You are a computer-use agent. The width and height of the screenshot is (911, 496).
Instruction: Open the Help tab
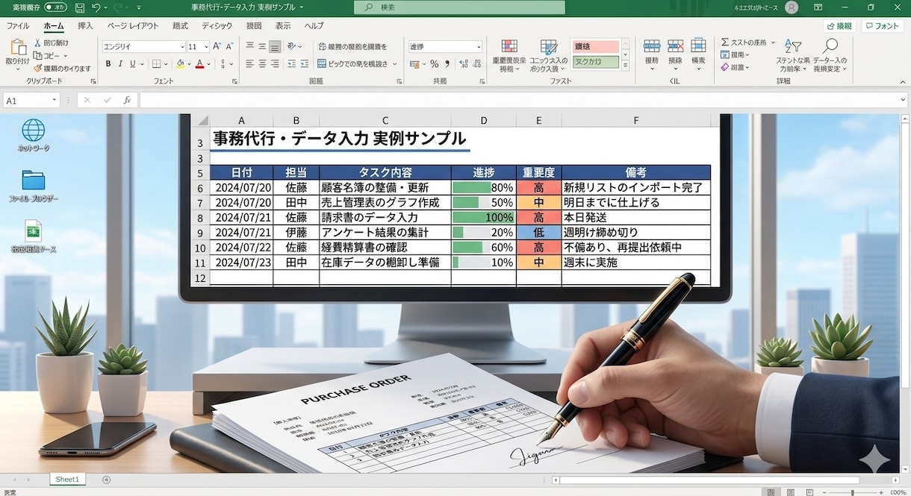click(x=314, y=25)
